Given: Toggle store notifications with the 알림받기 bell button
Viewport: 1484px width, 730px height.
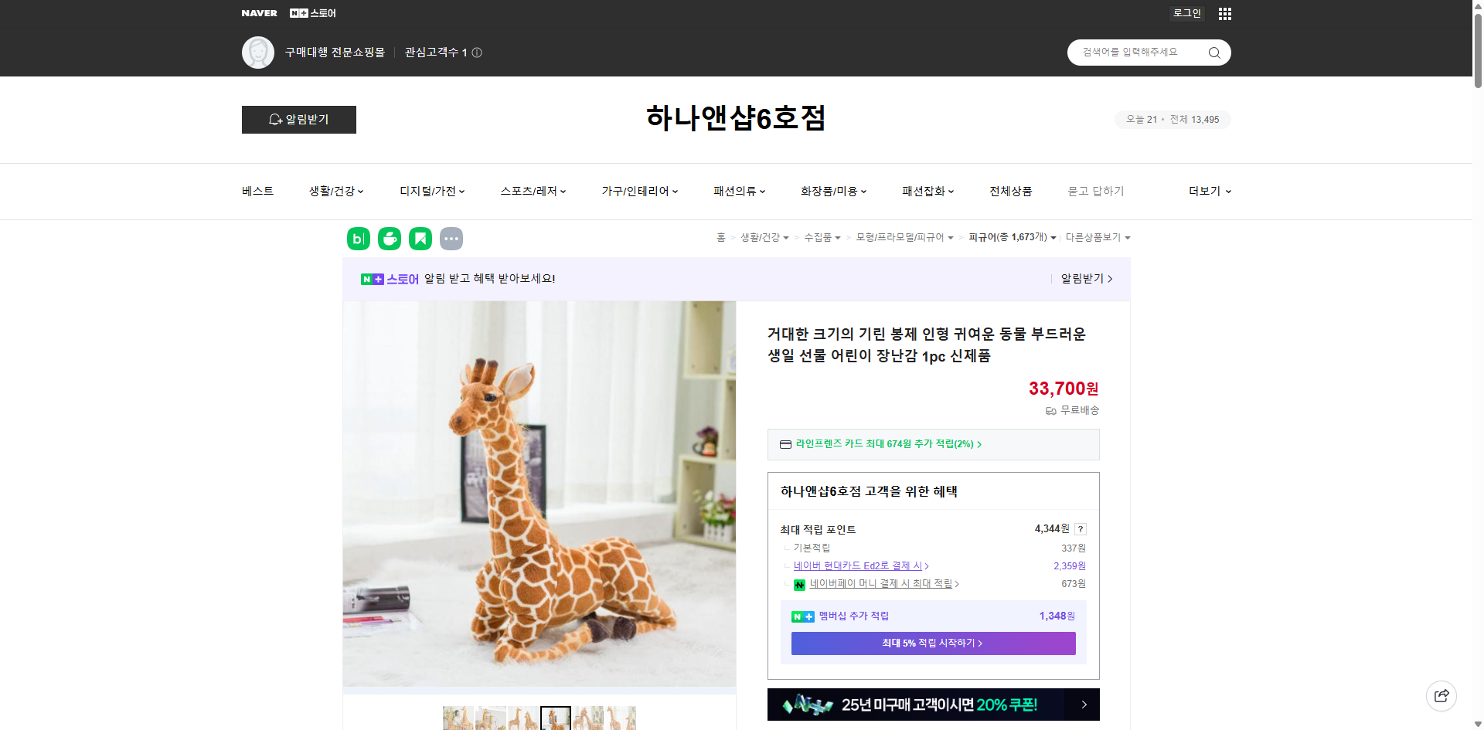Looking at the screenshot, I should click(298, 120).
